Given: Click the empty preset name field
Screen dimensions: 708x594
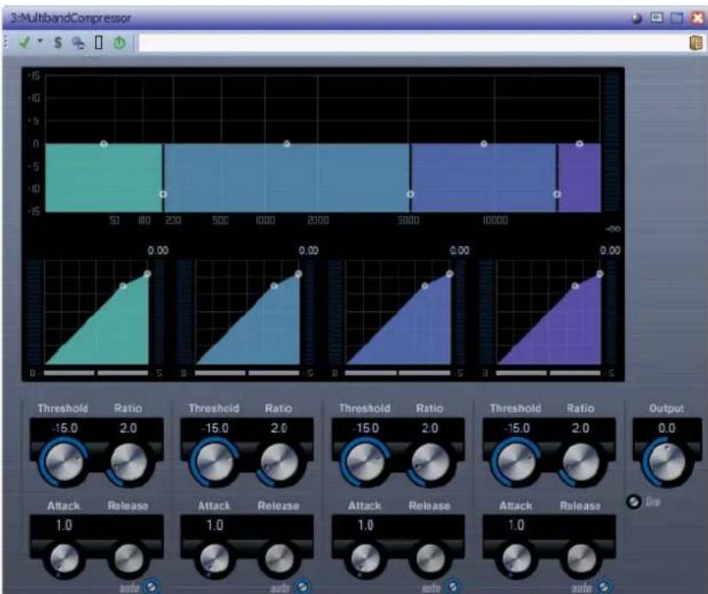Looking at the screenshot, I should [x=412, y=43].
